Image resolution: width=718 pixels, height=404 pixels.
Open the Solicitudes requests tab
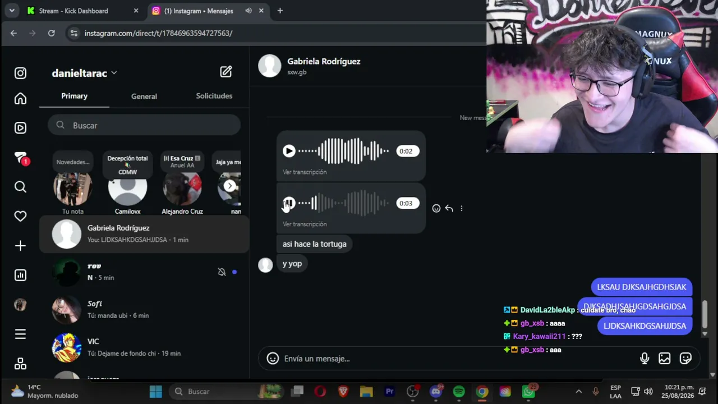coord(214,96)
